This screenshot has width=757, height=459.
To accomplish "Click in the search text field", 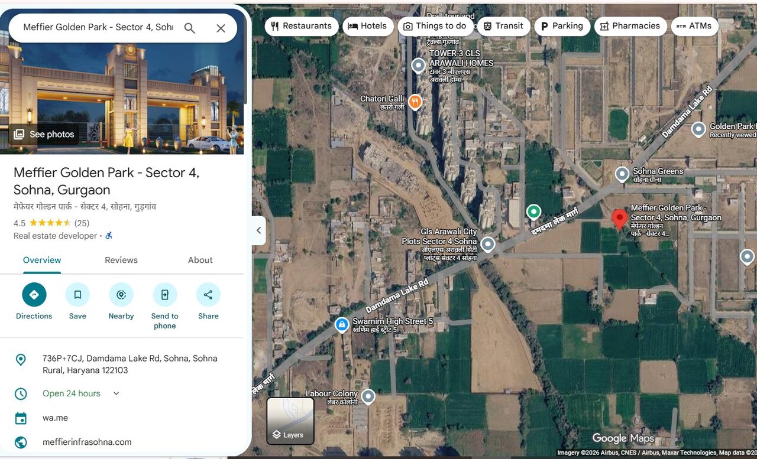I will (98, 27).
